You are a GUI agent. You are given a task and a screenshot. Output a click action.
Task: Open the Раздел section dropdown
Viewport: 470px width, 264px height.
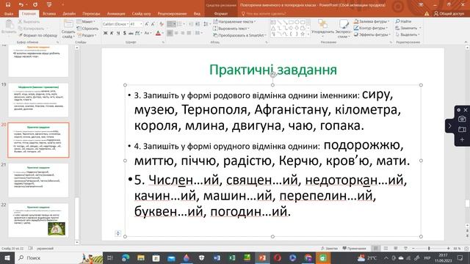[87, 35]
